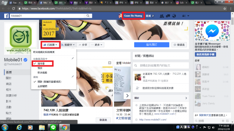This screenshot has height=131, width=234.
Task: Expand the 更多 more dropdown
Action: pos(97,45)
